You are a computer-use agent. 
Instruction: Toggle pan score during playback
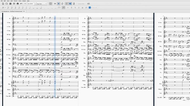(70, 4)
